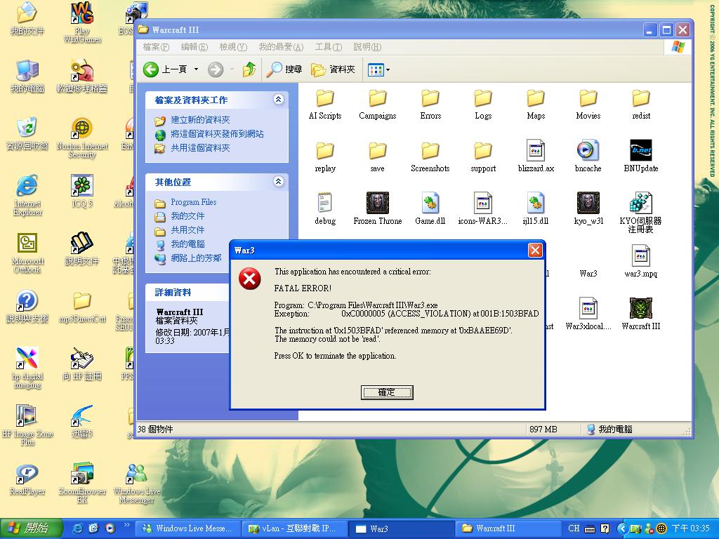Image resolution: width=719 pixels, height=539 pixels.
Task: Click 將這個資料夾發佈到網站 publish folder link
Action: coord(217,134)
